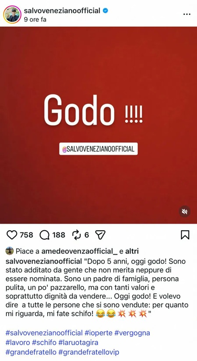
Task: Open salvovenezianoofficial profile picture story
Action: click(12, 15)
